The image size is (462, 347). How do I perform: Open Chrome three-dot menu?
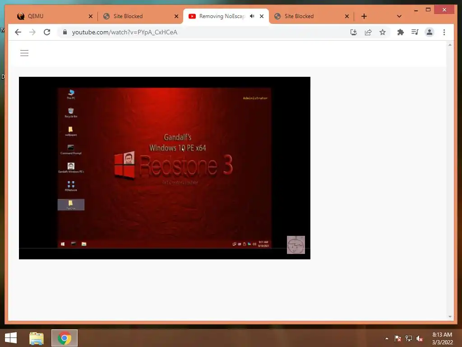point(444,32)
